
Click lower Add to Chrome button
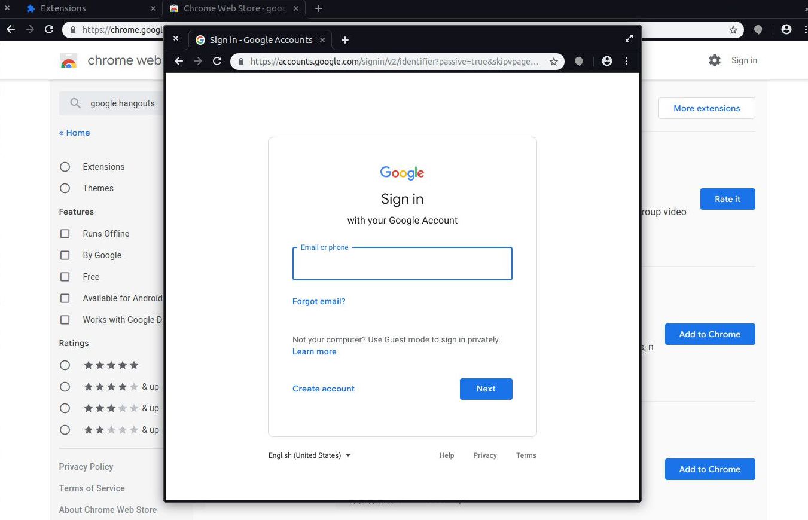point(710,469)
